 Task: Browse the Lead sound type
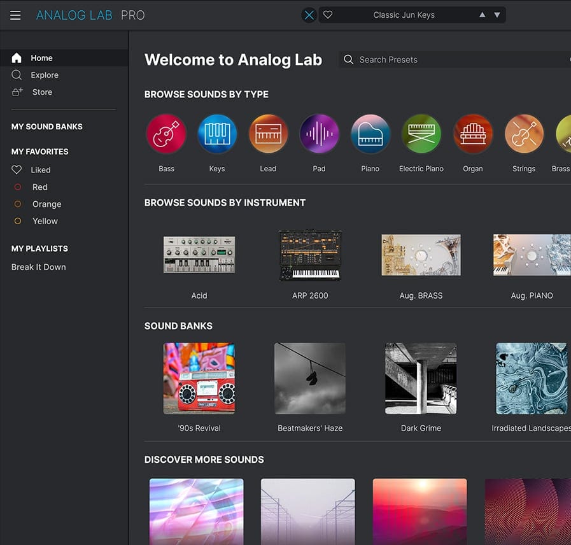[268, 134]
